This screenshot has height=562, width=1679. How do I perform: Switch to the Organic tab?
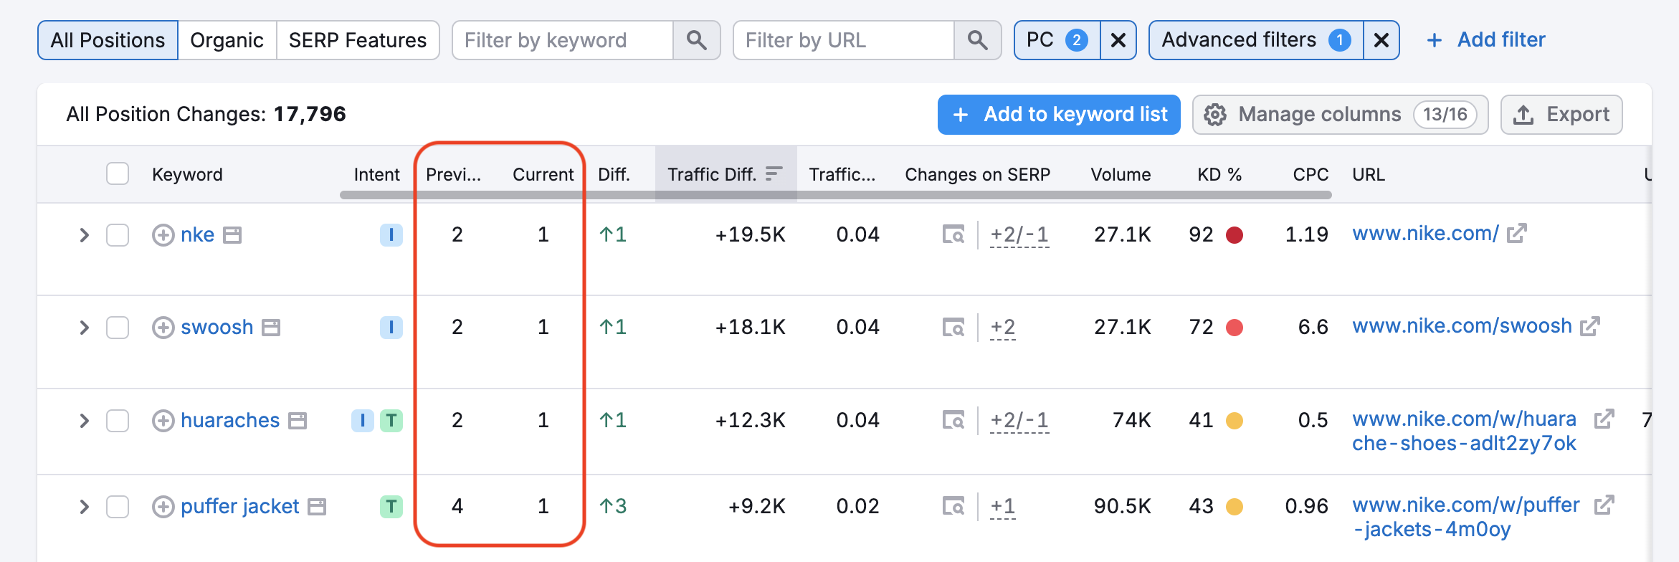tap(227, 40)
